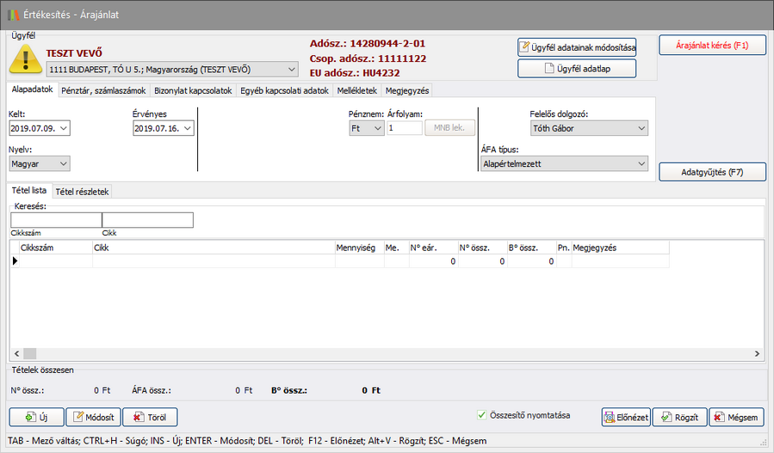This screenshot has width=774, height=453.
Task: Open Előnézet print preview
Action: tap(626, 418)
